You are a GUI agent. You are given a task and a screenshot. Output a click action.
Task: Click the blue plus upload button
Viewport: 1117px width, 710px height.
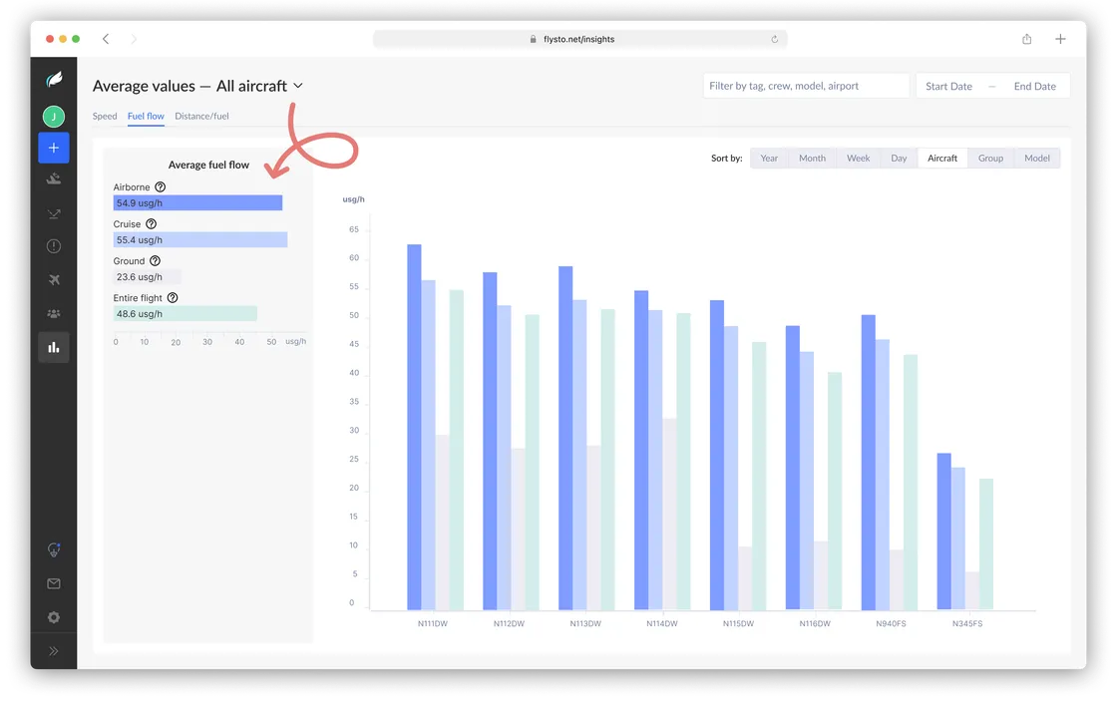[54, 149]
